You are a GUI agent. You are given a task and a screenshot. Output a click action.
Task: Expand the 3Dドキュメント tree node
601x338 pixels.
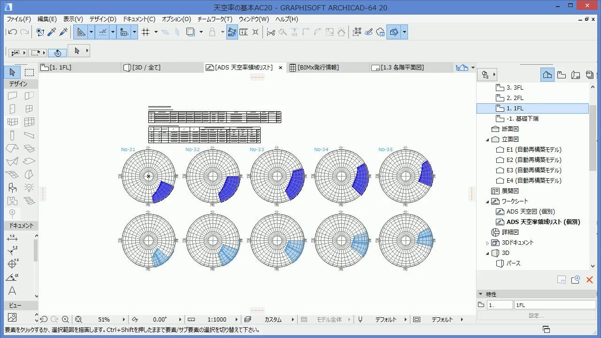click(x=487, y=243)
